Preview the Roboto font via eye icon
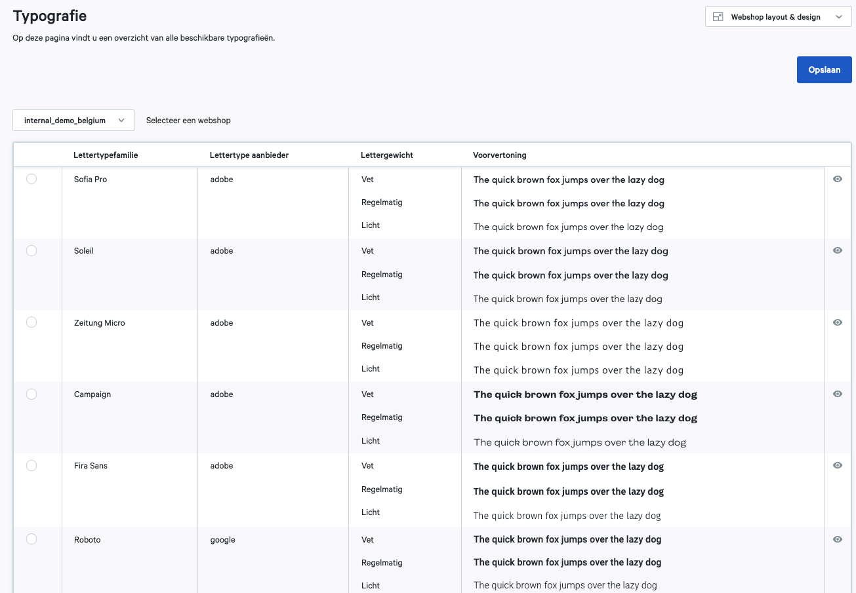The height and width of the screenshot is (593, 856). coord(838,539)
